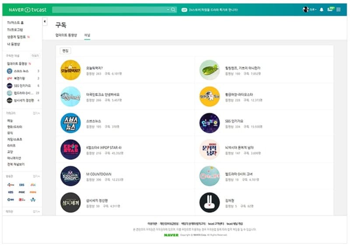Open the apps grid icon in header
The image size is (350, 246).
[x=338, y=10]
